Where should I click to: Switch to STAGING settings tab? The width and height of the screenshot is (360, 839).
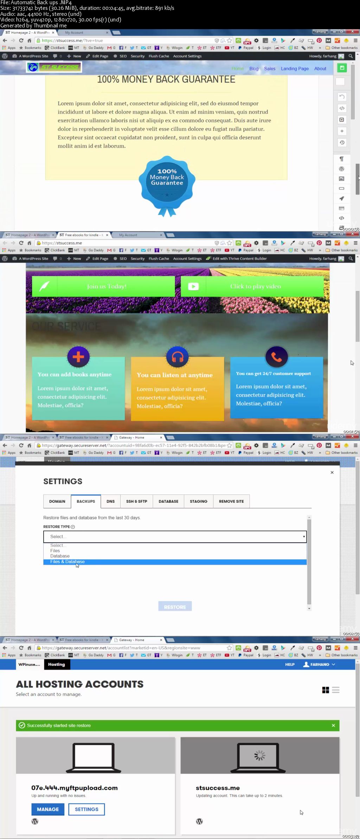[199, 502]
